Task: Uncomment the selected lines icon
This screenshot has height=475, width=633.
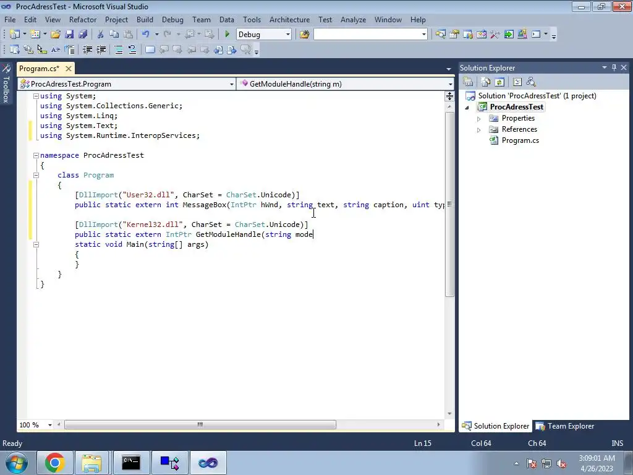Action: [132, 49]
